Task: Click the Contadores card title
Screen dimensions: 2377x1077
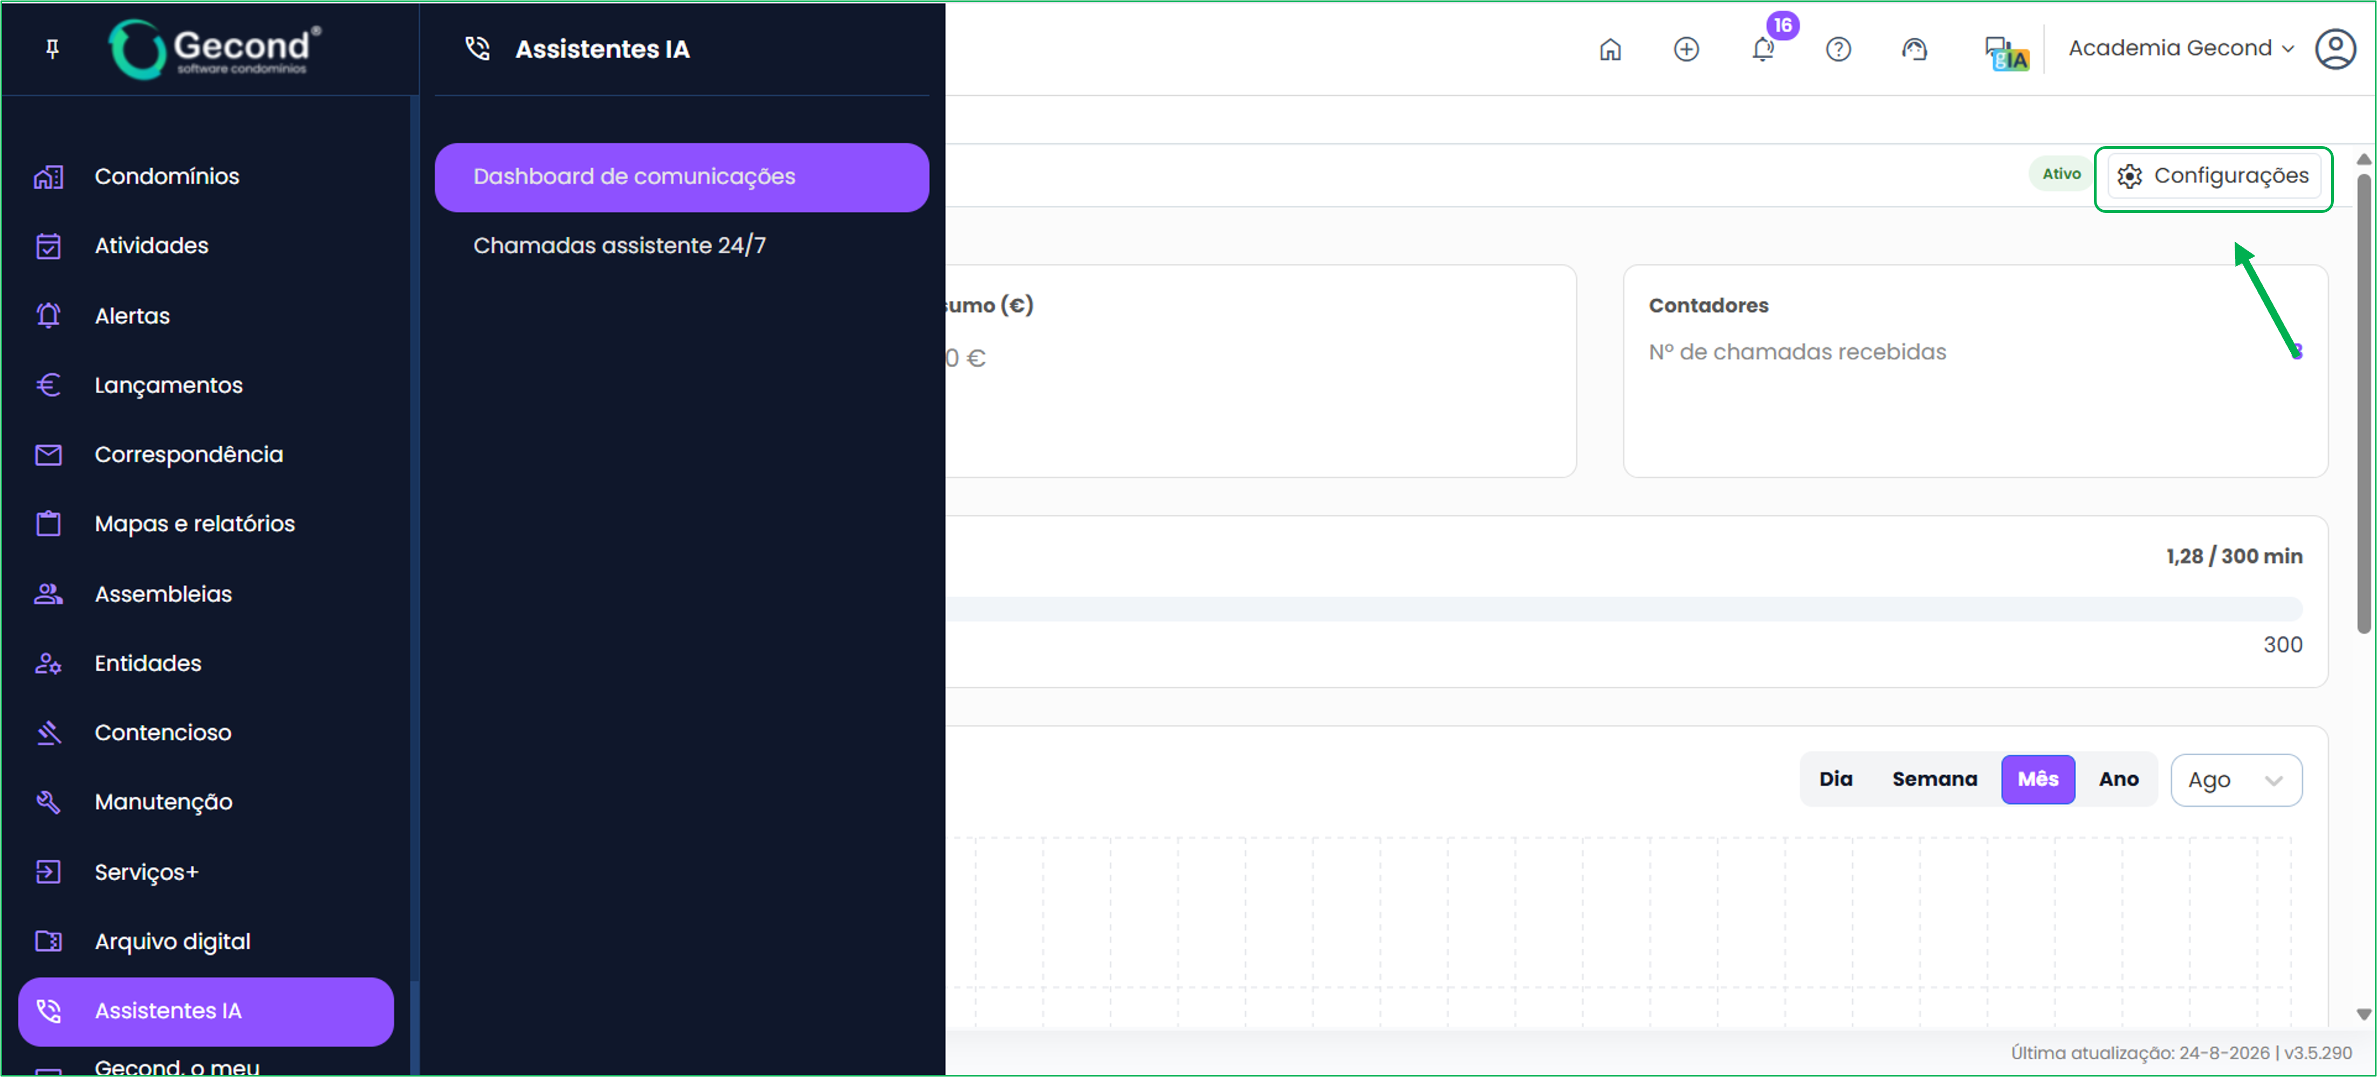Action: [x=1708, y=305]
